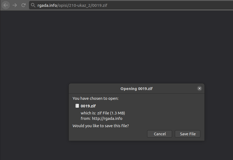Click the forward navigation arrow

pos(14,5)
